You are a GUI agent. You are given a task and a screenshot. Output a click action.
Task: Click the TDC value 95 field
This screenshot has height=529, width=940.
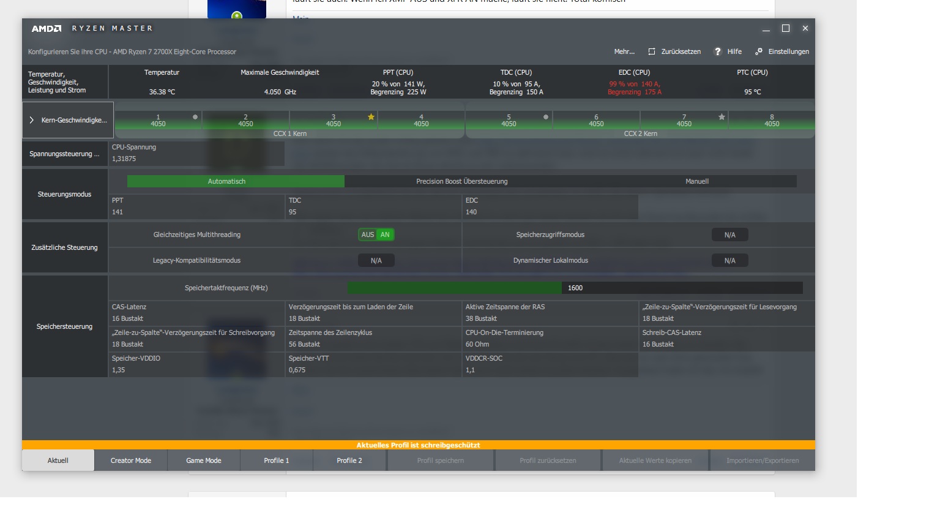(x=374, y=206)
